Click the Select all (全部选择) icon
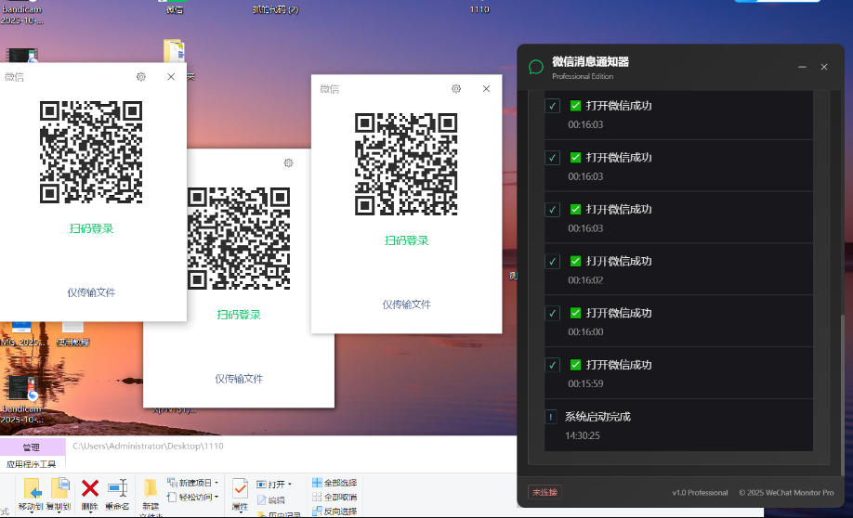The image size is (853, 518). [x=318, y=483]
